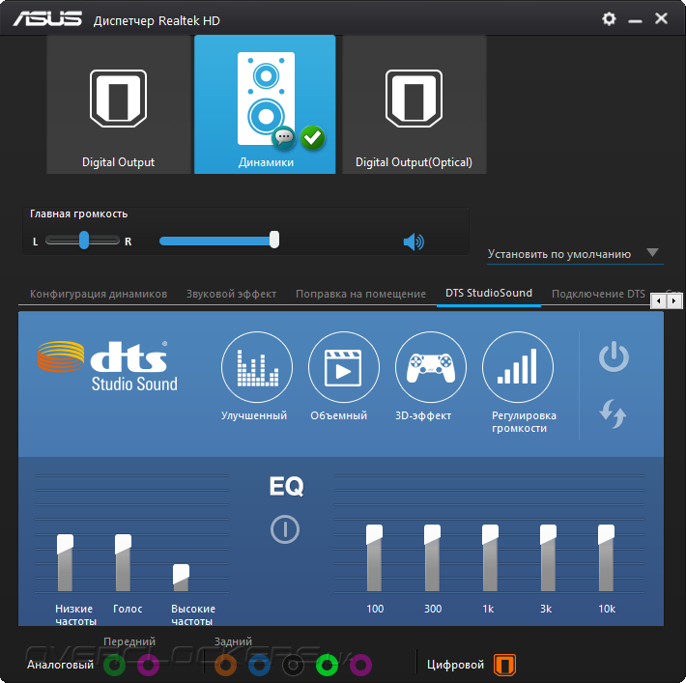The image size is (686, 683).
Task: Click rear green audio jack
Action: (x=327, y=665)
